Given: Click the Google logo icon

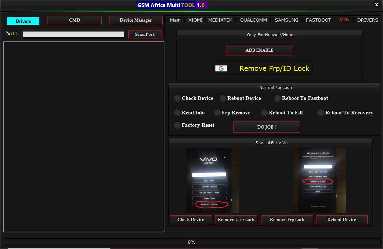Looking at the screenshot, I should click(x=221, y=68).
